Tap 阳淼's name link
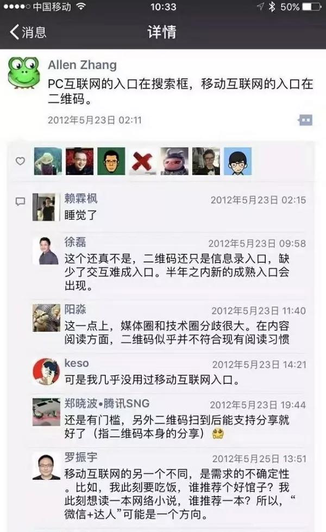The width and height of the screenshot is (326, 532). (x=75, y=309)
